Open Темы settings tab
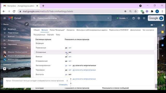 [x=58, y=35]
